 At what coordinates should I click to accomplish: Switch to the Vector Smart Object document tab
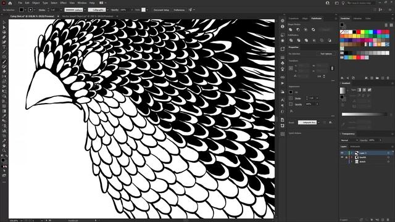(88, 17)
